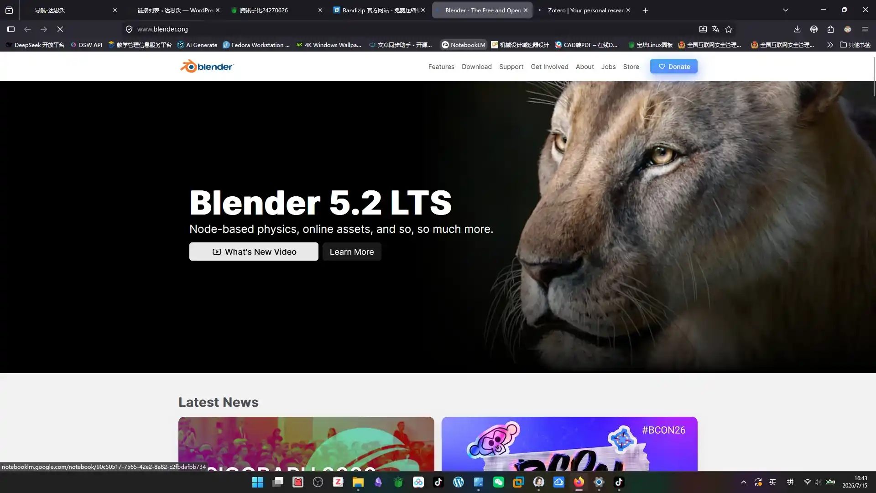
Task: Open the 宝塔Linux面板 bookmark
Action: click(650, 45)
